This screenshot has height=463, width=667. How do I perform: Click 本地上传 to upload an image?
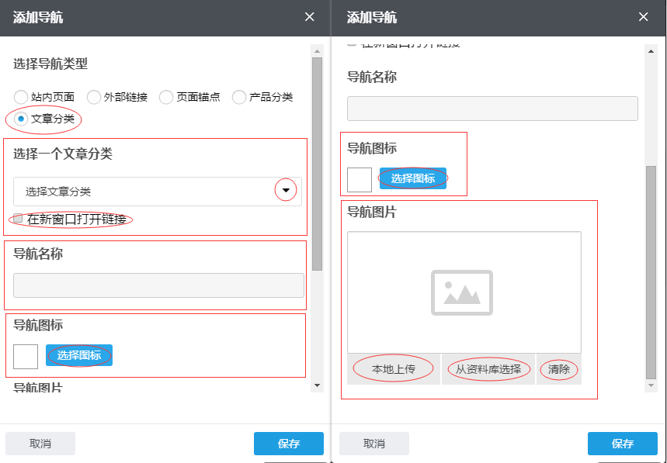click(x=394, y=369)
